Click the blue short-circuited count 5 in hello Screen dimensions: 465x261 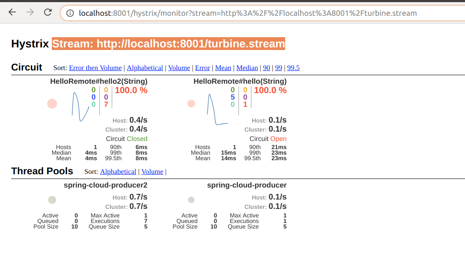click(232, 97)
